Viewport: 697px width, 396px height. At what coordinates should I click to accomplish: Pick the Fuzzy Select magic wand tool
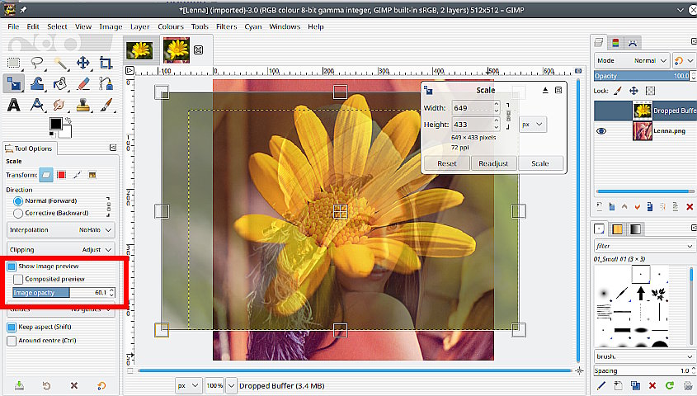[x=60, y=63]
